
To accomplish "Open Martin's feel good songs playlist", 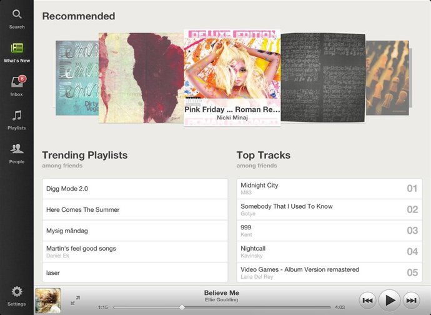I will (x=135, y=252).
